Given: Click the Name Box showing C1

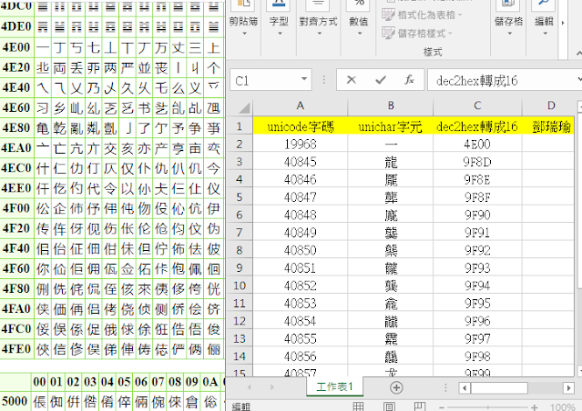Looking at the screenshot, I should [x=265, y=80].
